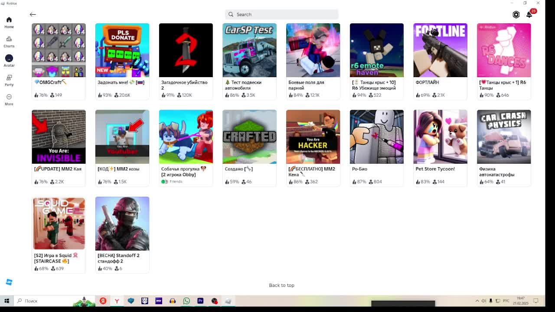The image size is (555, 312).
Task: Open the Windows Start menu
Action: tap(7, 301)
